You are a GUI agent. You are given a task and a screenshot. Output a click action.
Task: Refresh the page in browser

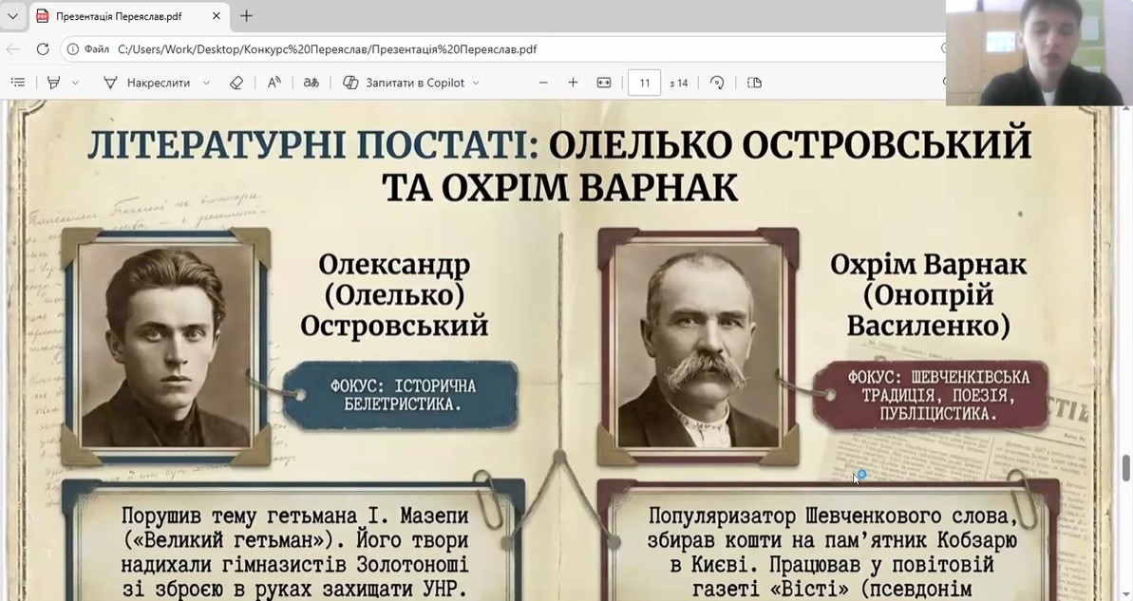pyautogui.click(x=43, y=48)
